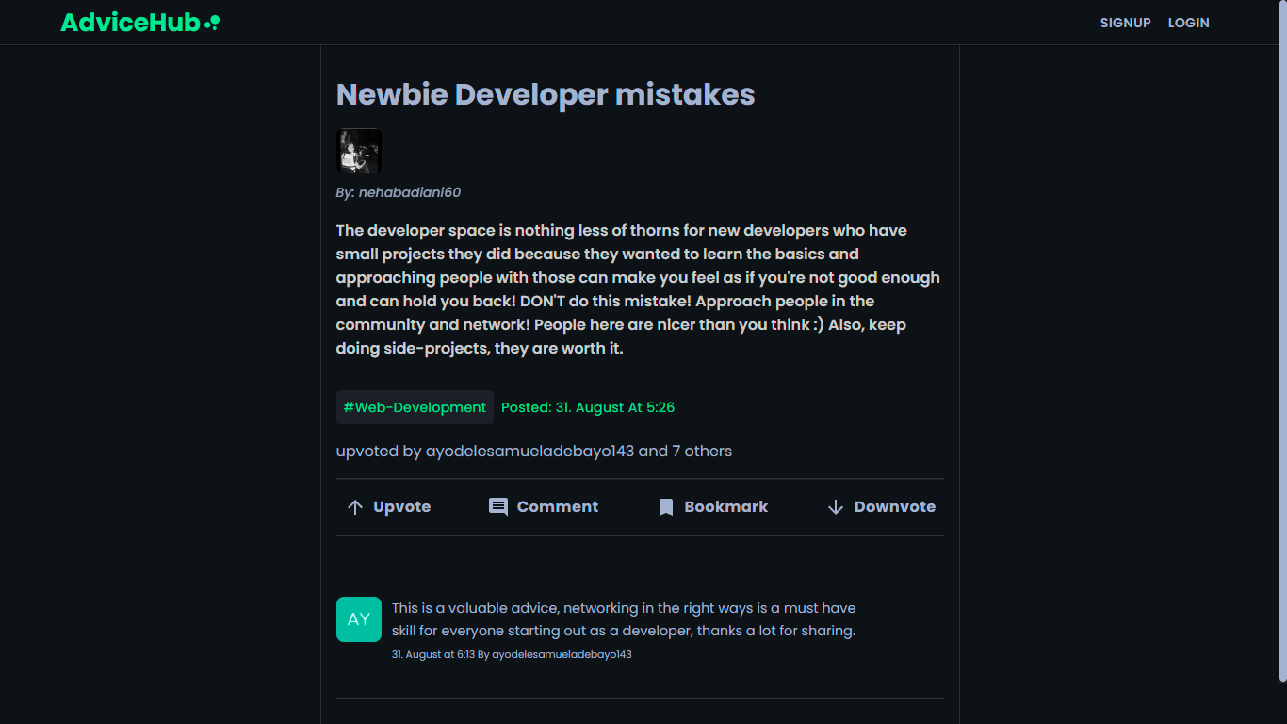Open the AY commenter avatar
Viewport: 1287px width, 724px height.
coord(359,619)
